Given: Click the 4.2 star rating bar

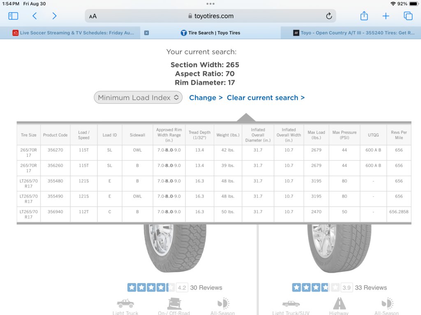Looking at the screenshot, I should 151,288.
